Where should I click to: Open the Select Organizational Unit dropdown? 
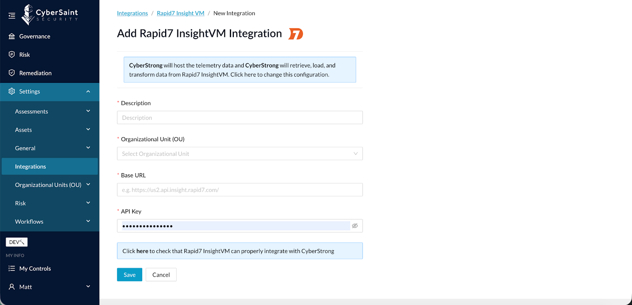(x=239, y=154)
